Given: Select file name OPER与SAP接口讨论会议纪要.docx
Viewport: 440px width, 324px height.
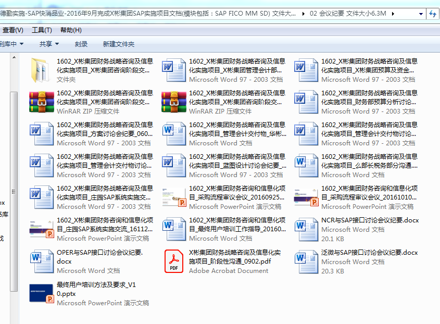Looking at the screenshot, I should pyautogui.click(x=99, y=257).
